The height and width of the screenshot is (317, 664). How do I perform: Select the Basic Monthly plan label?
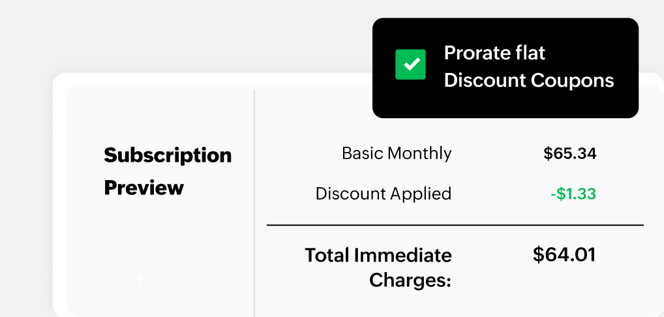coord(397,153)
